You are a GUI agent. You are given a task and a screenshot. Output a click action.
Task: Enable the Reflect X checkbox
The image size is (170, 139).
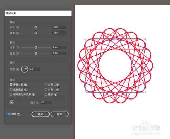coord(46,84)
